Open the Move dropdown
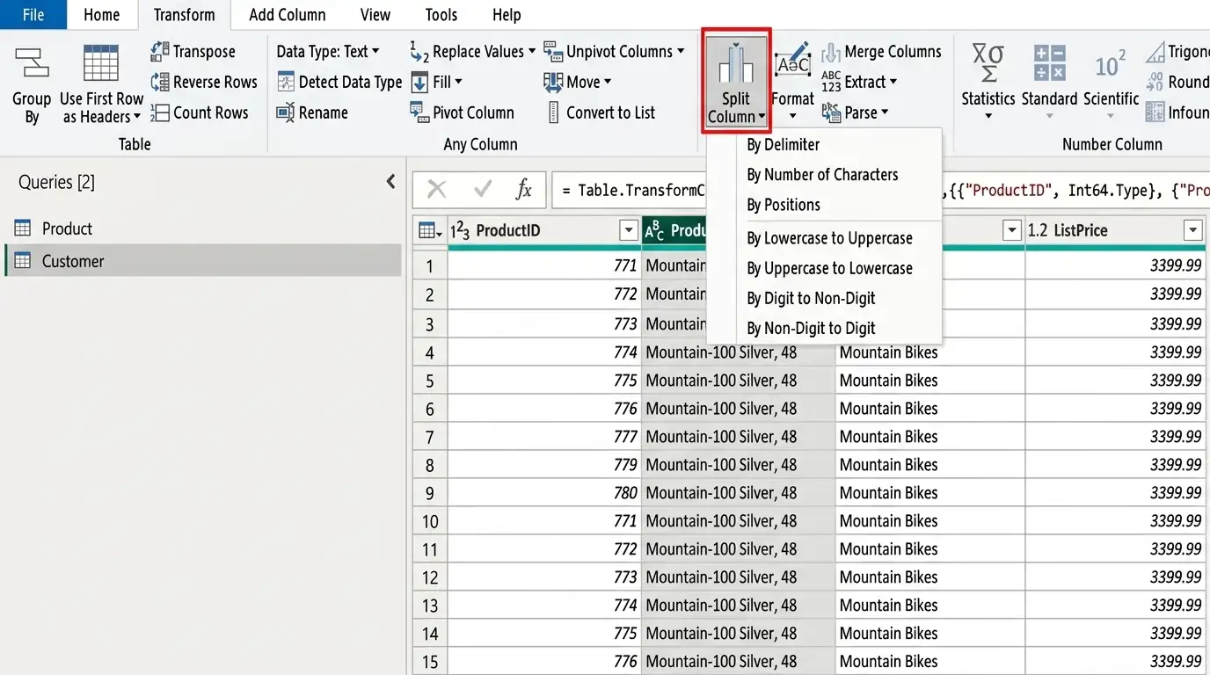 pyautogui.click(x=577, y=82)
